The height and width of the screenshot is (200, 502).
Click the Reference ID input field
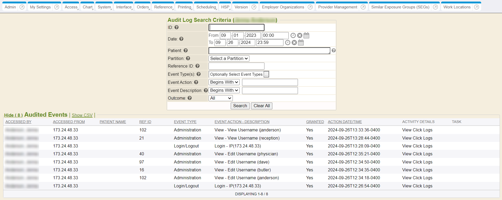point(236,66)
